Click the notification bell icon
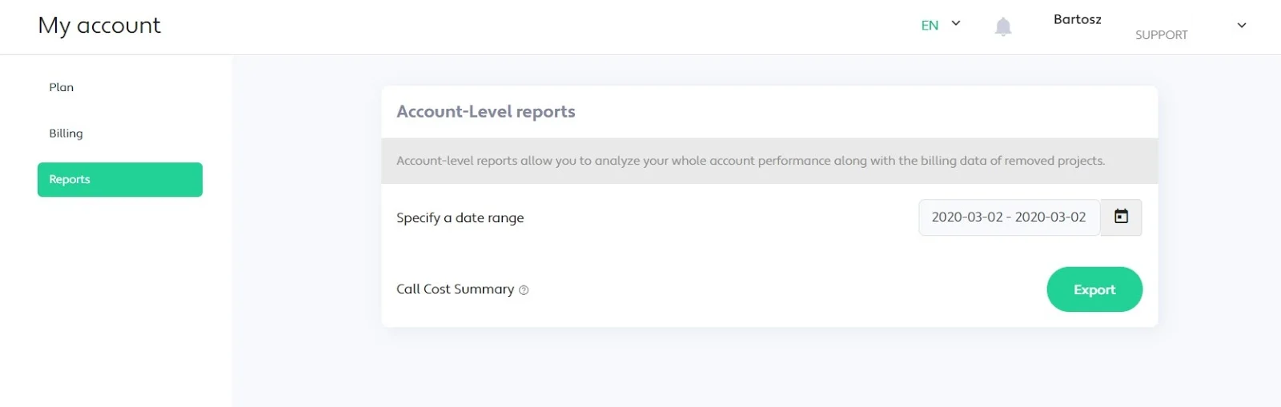1281x407 pixels. pos(1002,26)
